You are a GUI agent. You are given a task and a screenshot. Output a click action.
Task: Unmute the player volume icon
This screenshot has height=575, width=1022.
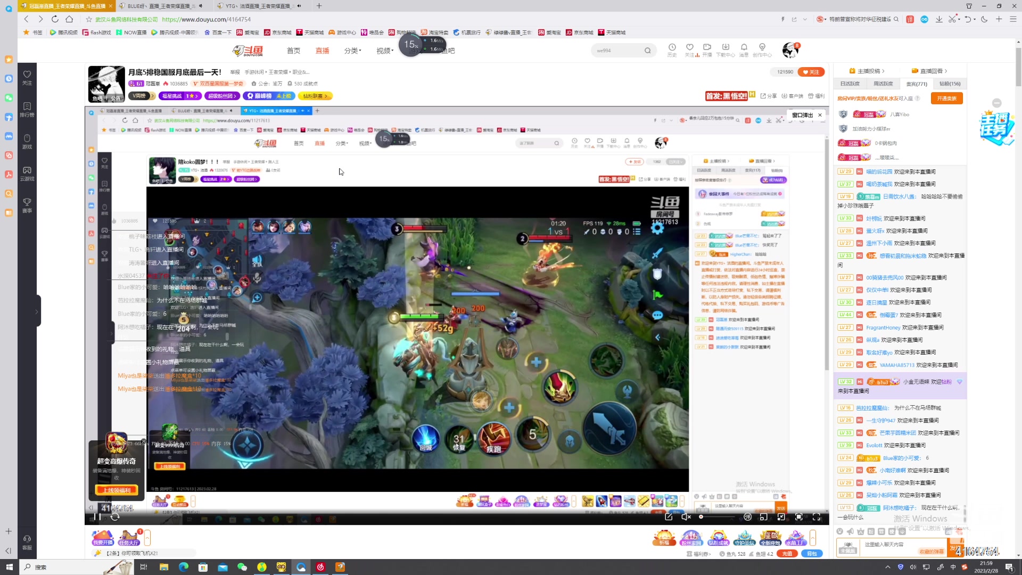(686, 516)
